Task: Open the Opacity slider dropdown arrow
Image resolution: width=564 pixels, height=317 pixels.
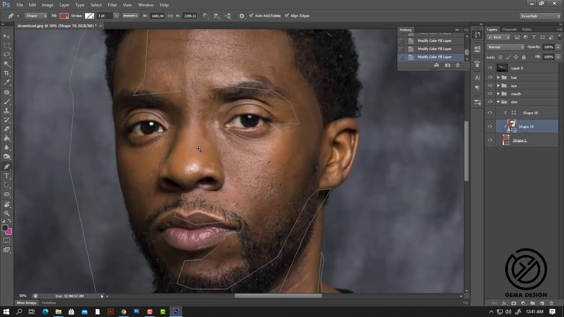Action: click(x=558, y=47)
